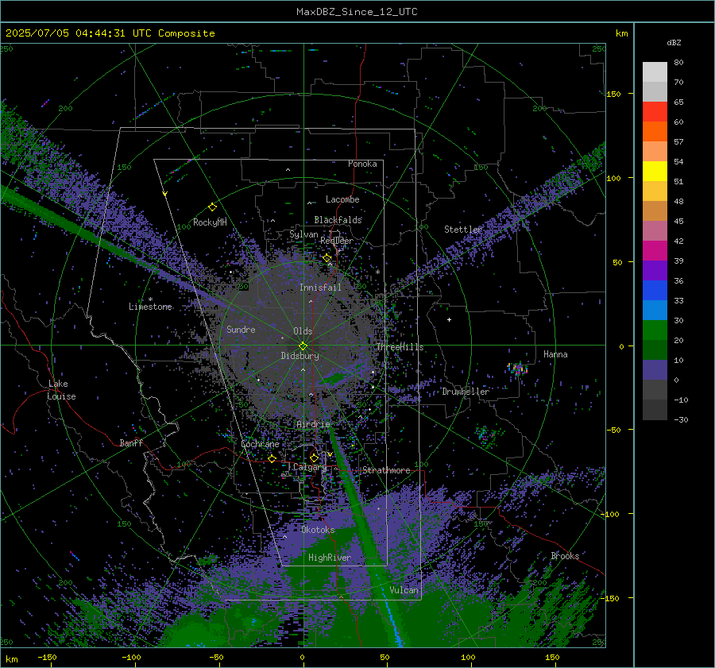Viewport: 715px width, 668px height.
Task: Click the Lacombe city label
Action: (x=342, y=199)
